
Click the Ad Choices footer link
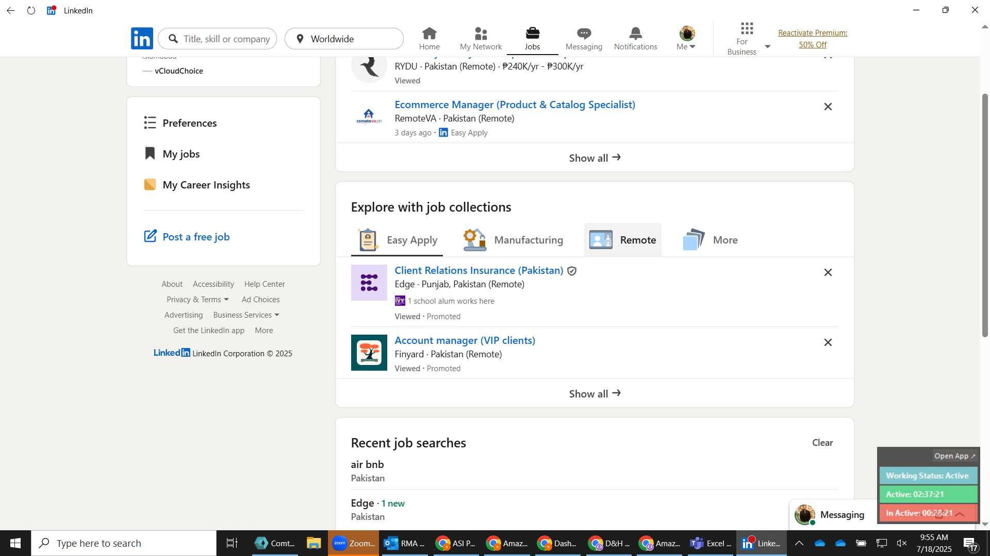pos(260,299)
